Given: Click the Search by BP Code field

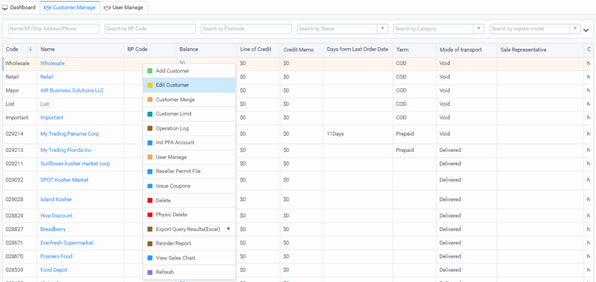Looking at the screenshot, I should pyautogui.click(x=149, y=28).
